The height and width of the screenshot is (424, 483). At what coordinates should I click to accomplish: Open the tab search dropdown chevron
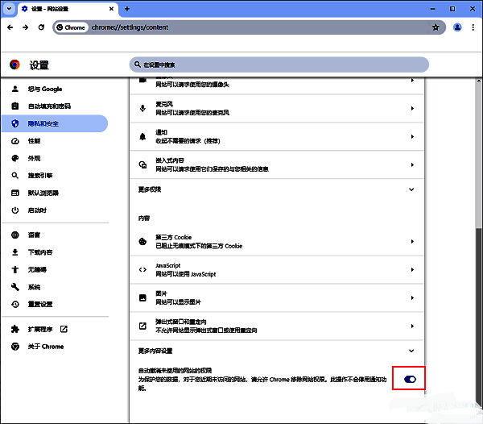tap(7, 8)
